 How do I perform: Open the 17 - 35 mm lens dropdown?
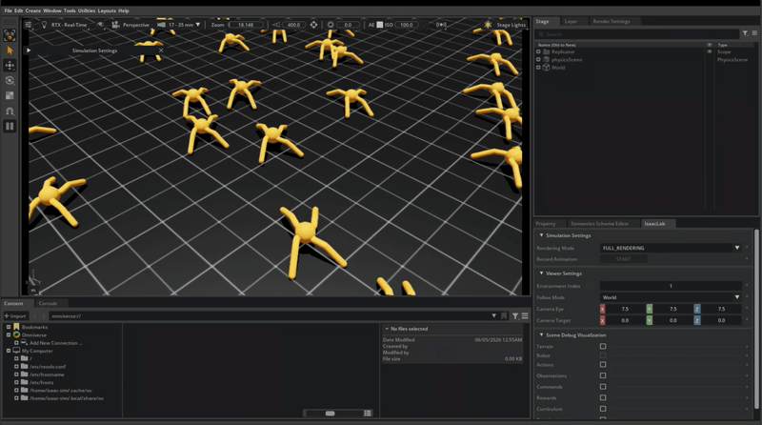coord(179,25)
